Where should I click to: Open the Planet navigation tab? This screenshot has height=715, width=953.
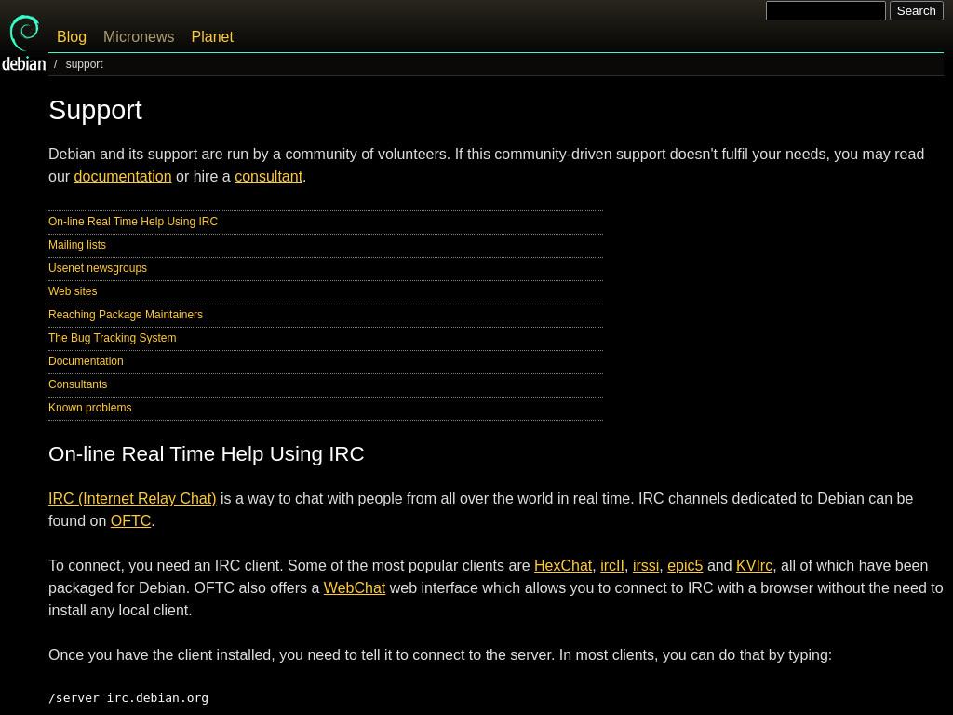coord(212,36)
